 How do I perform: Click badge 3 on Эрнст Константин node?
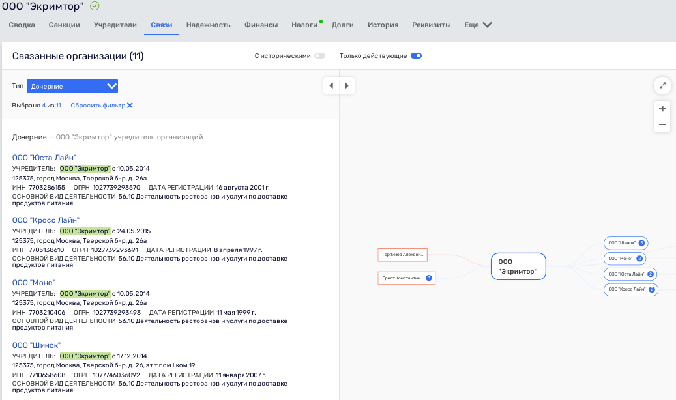(428, 278)
